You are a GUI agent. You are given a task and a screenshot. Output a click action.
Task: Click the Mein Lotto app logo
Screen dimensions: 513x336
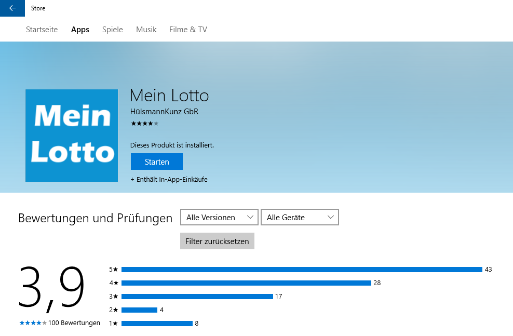pyautogui.click(x=72, y=136)
